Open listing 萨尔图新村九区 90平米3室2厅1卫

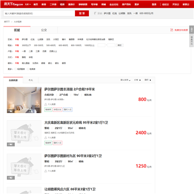tap(73, 156)
